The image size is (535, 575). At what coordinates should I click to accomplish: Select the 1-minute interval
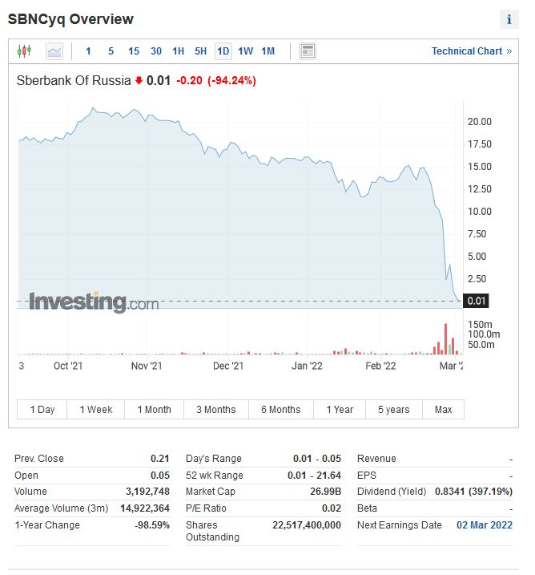click(x=88, y=51)
